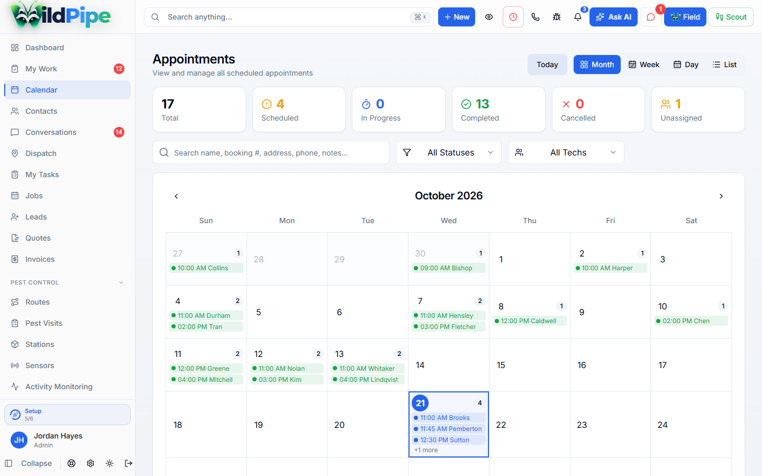Viewport: 762px width, 476px height.
Task: Open the red clock timer icon
Action: click(x=513, y=17)
